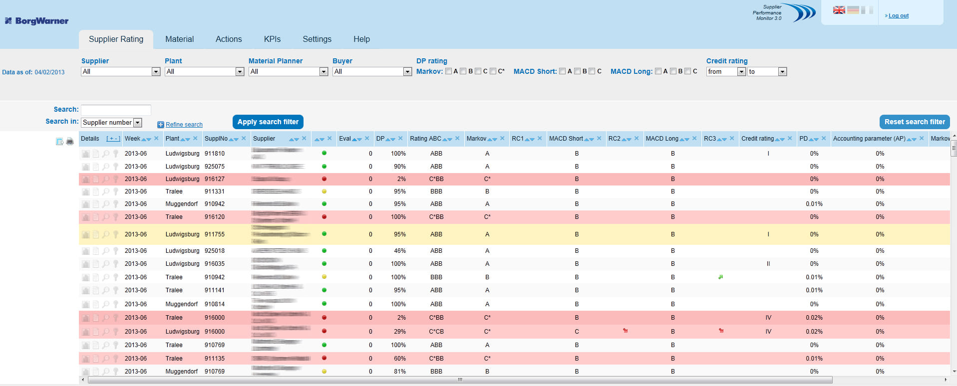Click magnifier icon in supplier 911810 row

pyautogui.click(x=106, y=154)
